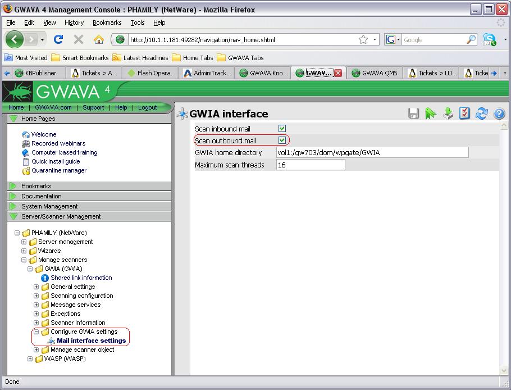The width and height of the screenshot is (511, 390).
Task: Click the blue refresh arrows icon
Action: pyautogui.click(x=481, y=113)
